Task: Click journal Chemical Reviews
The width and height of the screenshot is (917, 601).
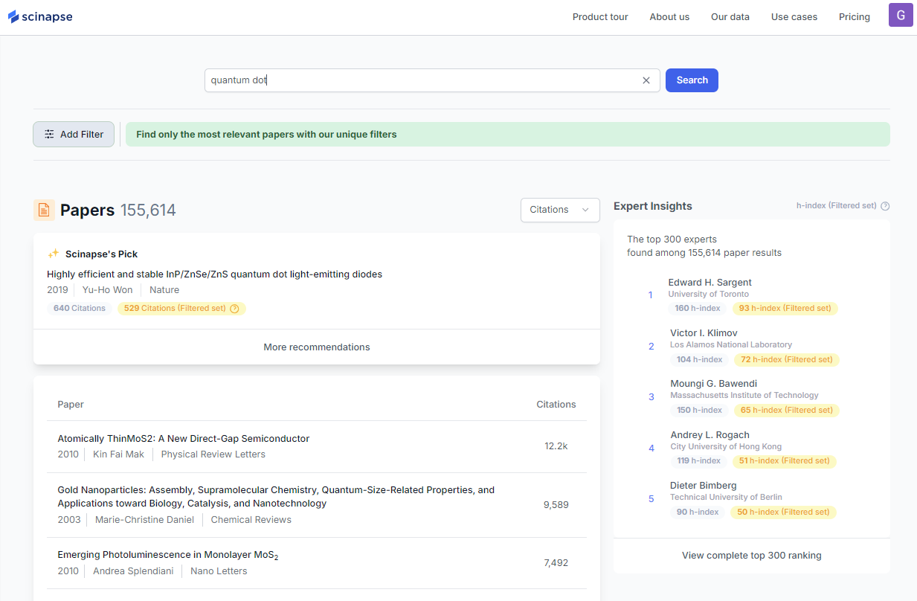Action: pyautogui.click(x=251, y=520)
